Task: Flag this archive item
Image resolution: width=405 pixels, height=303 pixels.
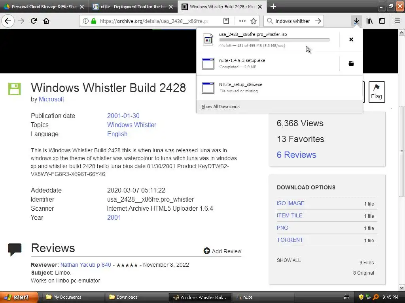Action: pos(377,92)
